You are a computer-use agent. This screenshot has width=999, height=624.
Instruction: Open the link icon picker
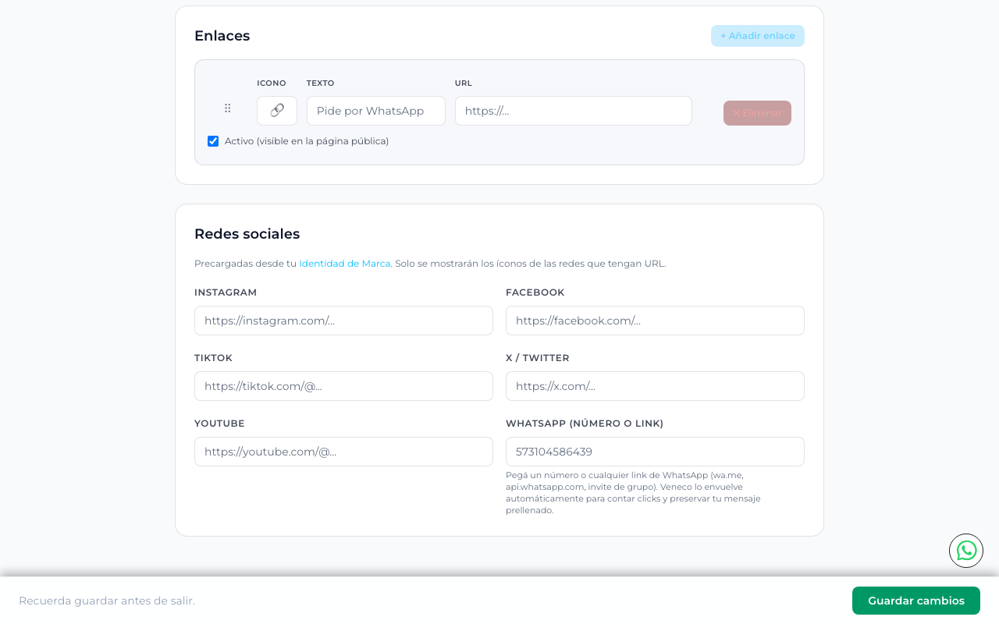coord(277,111)
